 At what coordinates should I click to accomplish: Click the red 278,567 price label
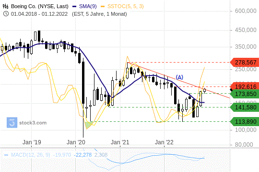[245, 63]
